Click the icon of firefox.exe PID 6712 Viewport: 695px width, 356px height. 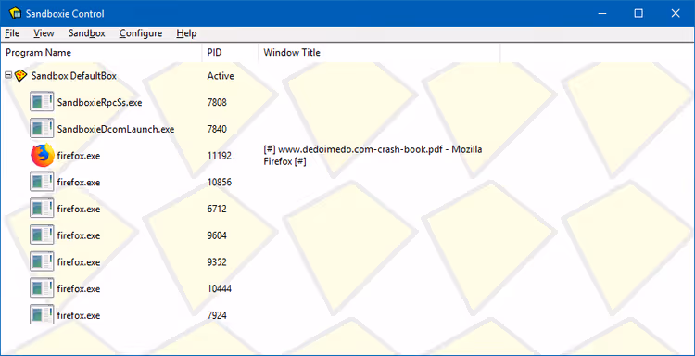point(42,209)
